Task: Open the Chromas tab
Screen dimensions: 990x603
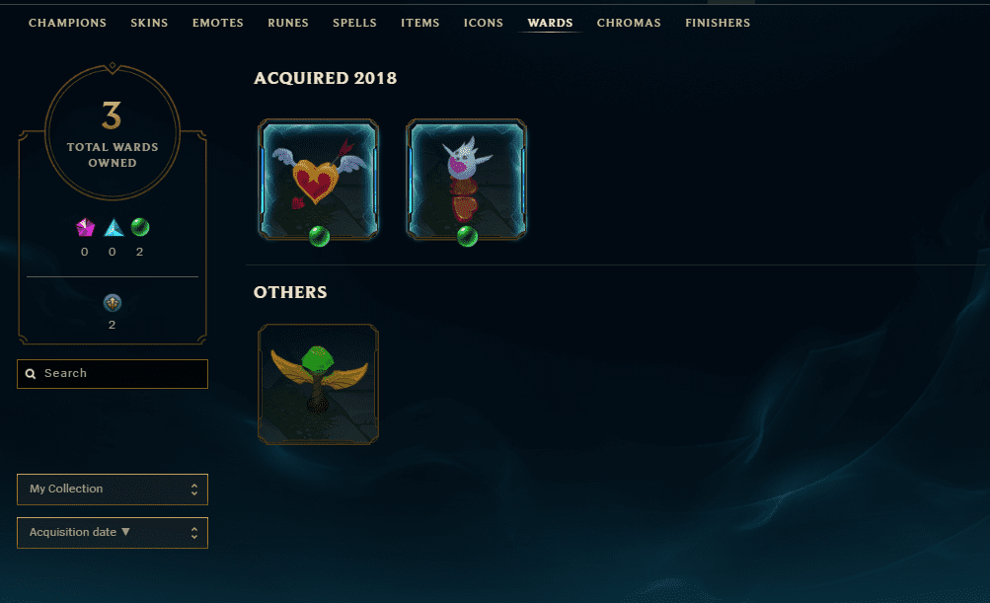Action: pyautogui.click(x=629, y=23)
